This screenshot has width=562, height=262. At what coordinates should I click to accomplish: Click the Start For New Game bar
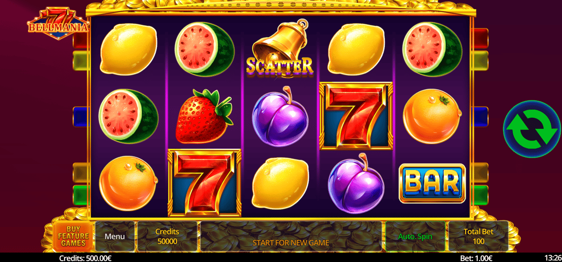[291, 242]
